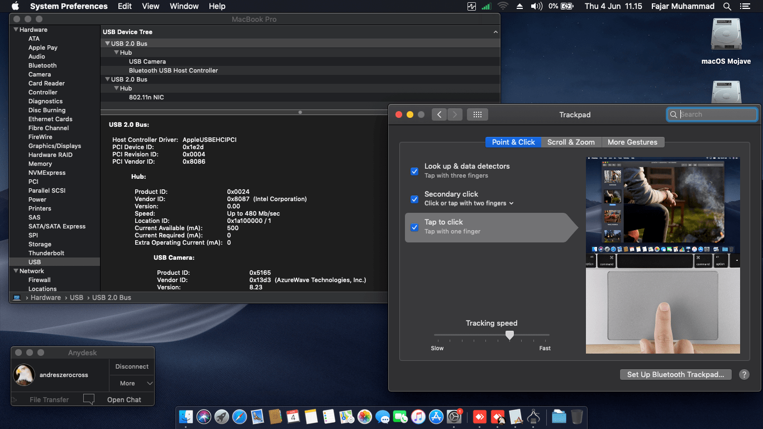Open Mail stamp icon in Dock
The image size is (763, 429).
click(x=257, y=417)
